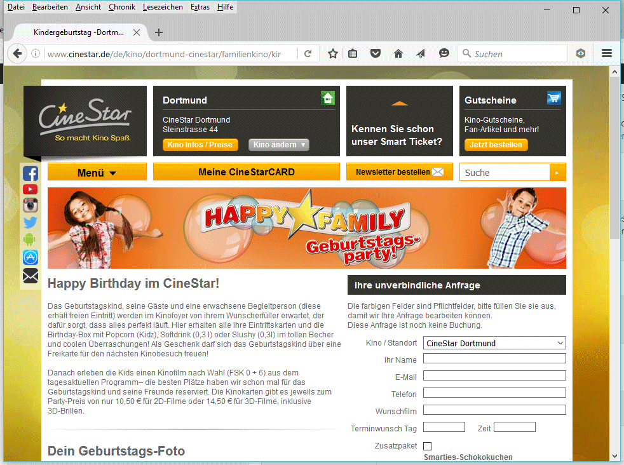Click the CineStar logo
The image size is (624, 465).
click(x=85, y=121)
